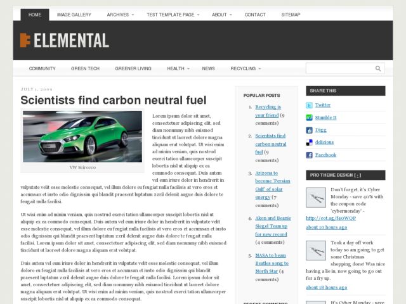Open the delicious share link
Image resolution: width=406 pixels, height=304 pixels.
coord(324,142)
